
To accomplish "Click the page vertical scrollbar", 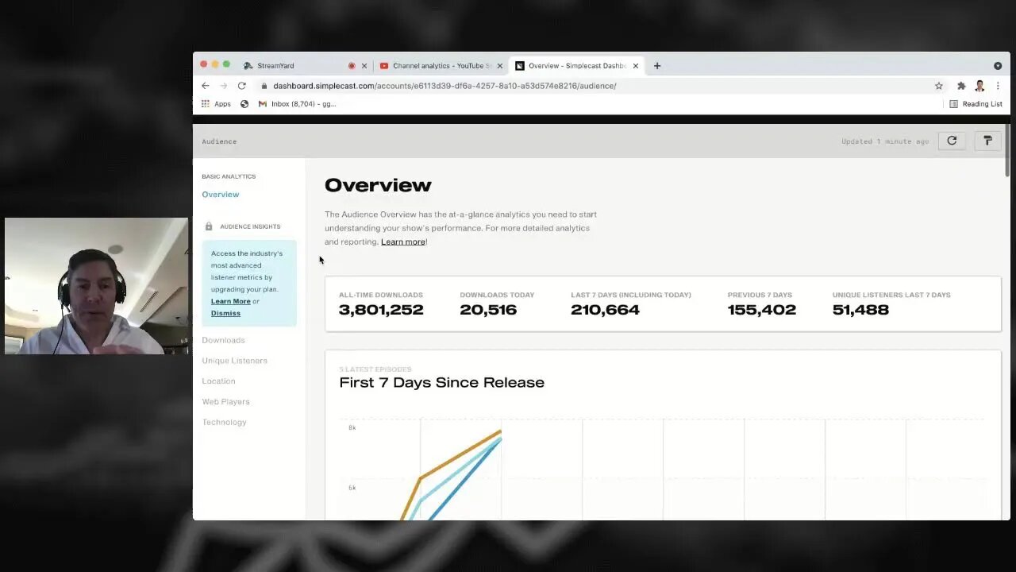I will pyautogui.click(x=1007, y=151).
